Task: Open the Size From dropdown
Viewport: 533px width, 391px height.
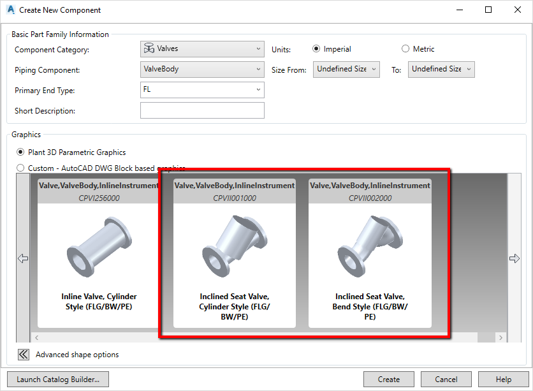Action: pyautogui.click(x=346, y=70)
